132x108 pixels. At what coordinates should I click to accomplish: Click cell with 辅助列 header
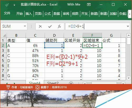coord(54,40)
